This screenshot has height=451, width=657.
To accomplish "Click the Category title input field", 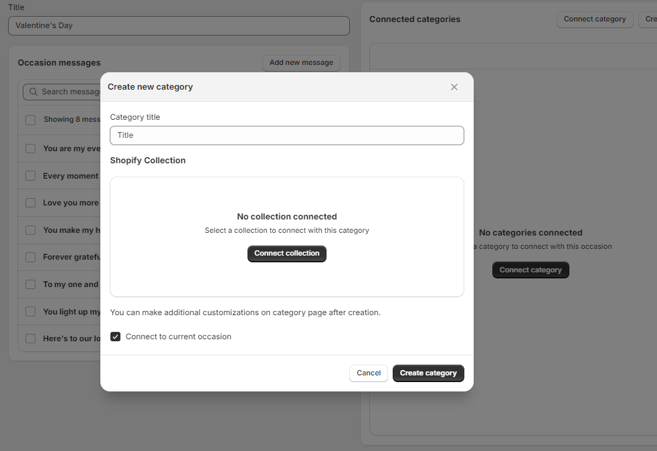I will point(286,135).
